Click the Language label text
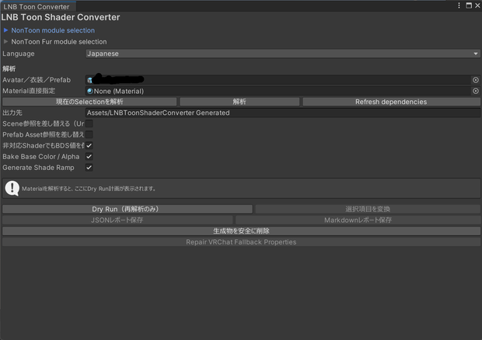 coord(19,54)
